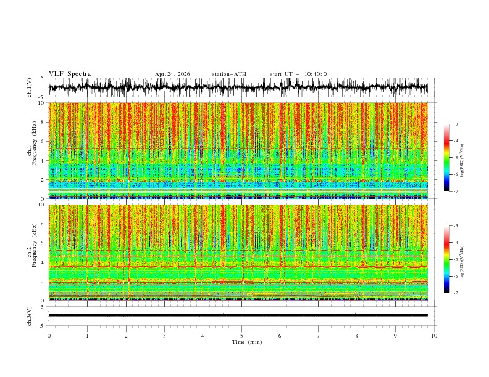Click the start UT 10:40:0 label
Screen dimensions: 489x377
pos(298,74)
